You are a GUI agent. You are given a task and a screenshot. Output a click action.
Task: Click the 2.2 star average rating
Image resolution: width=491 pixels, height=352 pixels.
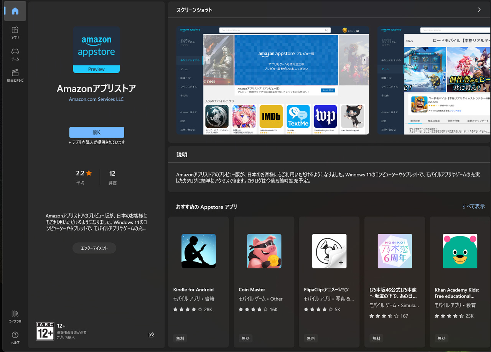click(84, 174)
